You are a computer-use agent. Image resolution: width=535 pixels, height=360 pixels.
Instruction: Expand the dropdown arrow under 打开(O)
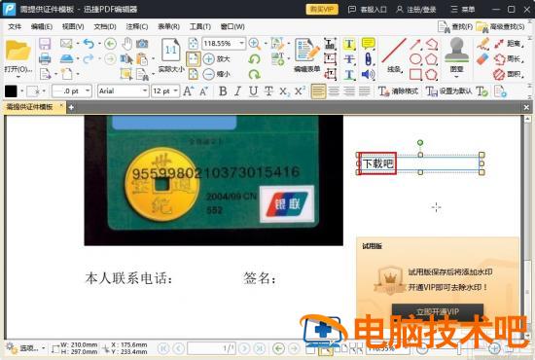pyautogui.click(x=18, y=77)
